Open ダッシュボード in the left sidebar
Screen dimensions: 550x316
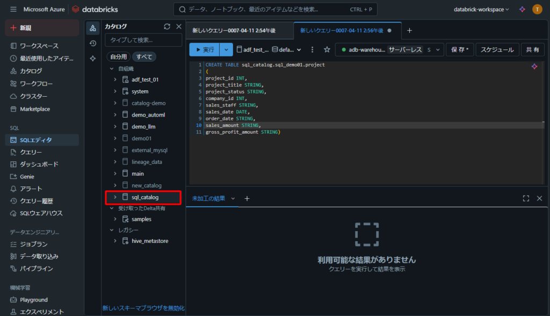click(39, 164)
